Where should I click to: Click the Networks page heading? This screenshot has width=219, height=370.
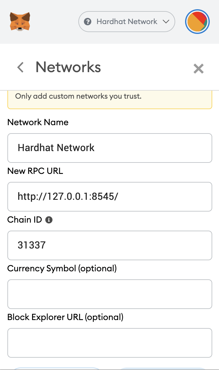point(68,67)
